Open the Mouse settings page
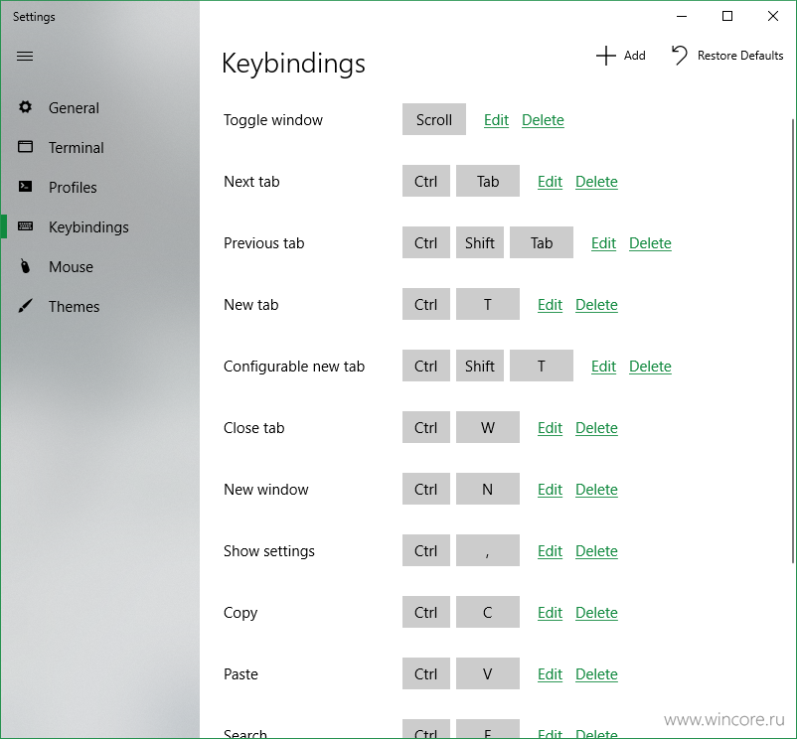Viewport: 797px width, 739px height. point(71,266)
